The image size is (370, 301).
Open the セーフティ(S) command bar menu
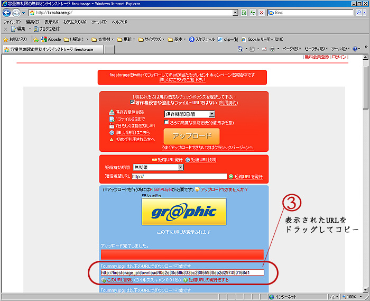(316, 49)
